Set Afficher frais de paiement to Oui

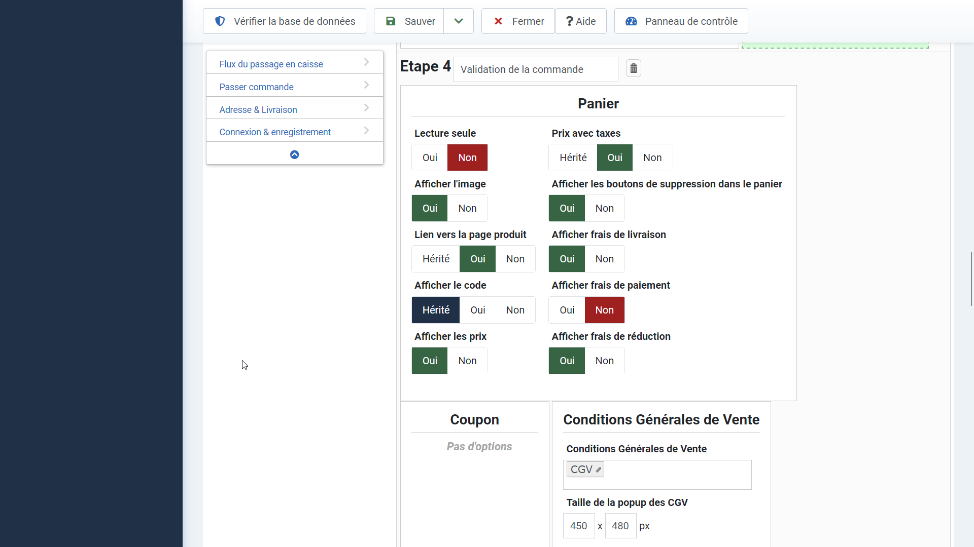tap(567, 310)
